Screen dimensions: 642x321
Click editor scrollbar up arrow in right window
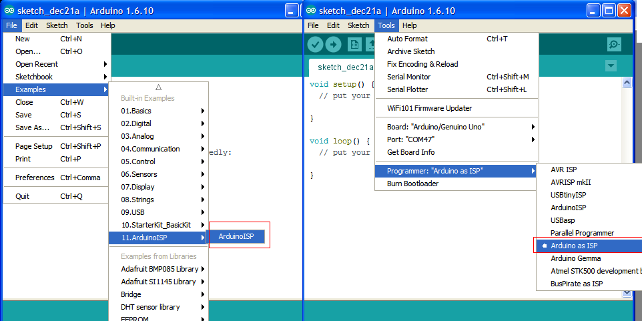(627, 82)
